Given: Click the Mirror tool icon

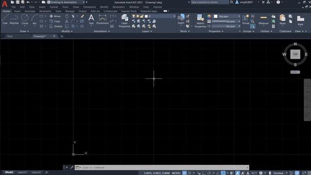Looking at the screenshot, I should click(67, 21).
